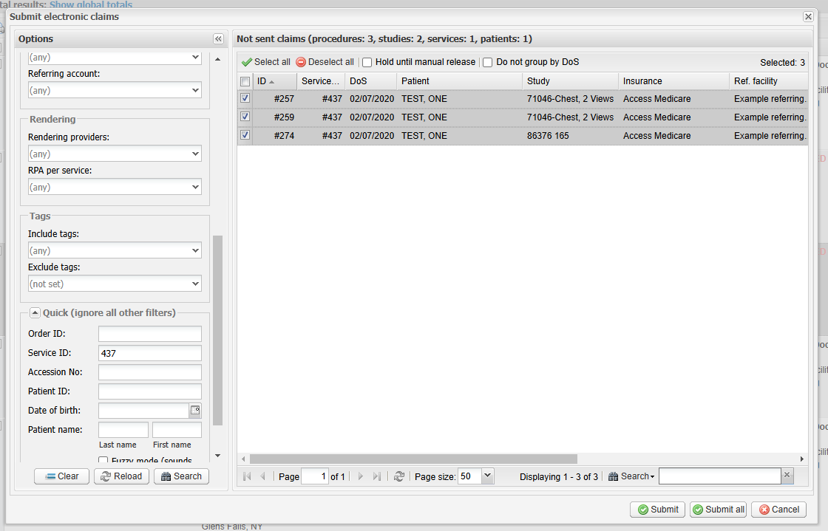Click the Select all checkmark icon
Screen dimensions: 828x531
coord(247,63)
